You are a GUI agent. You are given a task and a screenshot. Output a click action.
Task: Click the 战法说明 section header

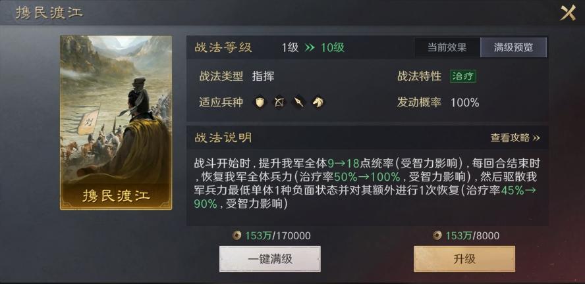(x=223, y=137)
